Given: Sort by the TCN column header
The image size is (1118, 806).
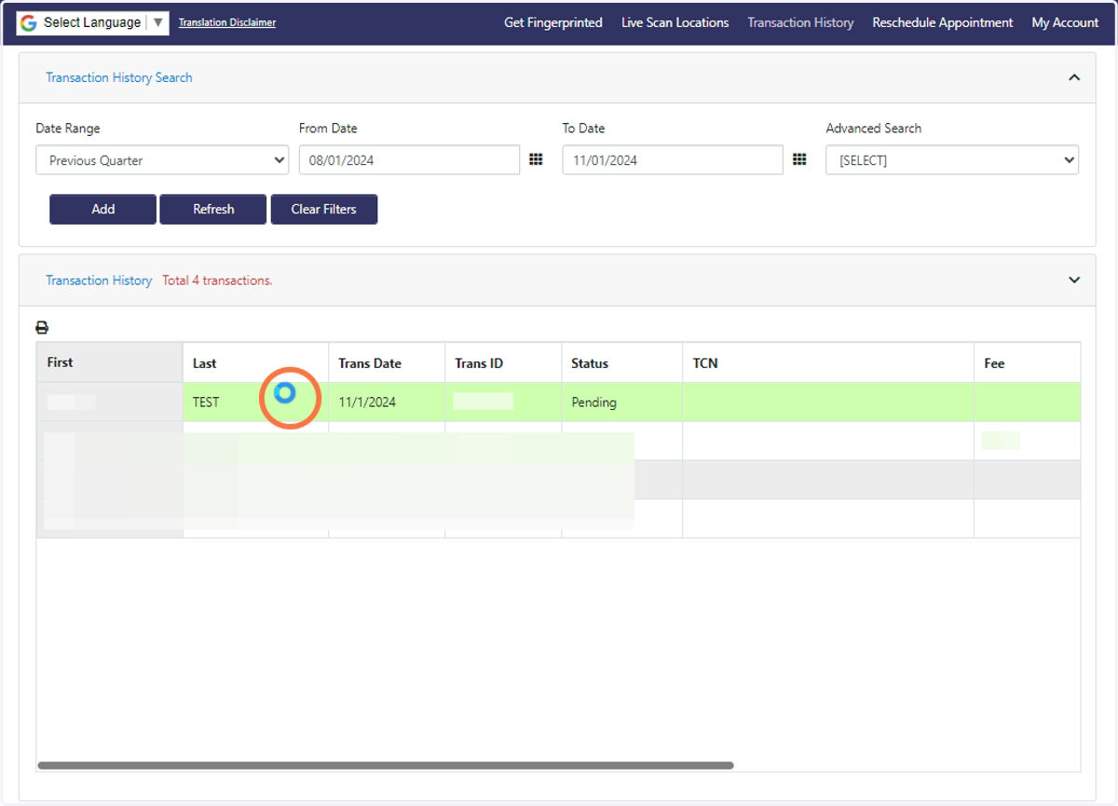Looking at the screenshot, I should pyautogui.click(x=828, y=362).
